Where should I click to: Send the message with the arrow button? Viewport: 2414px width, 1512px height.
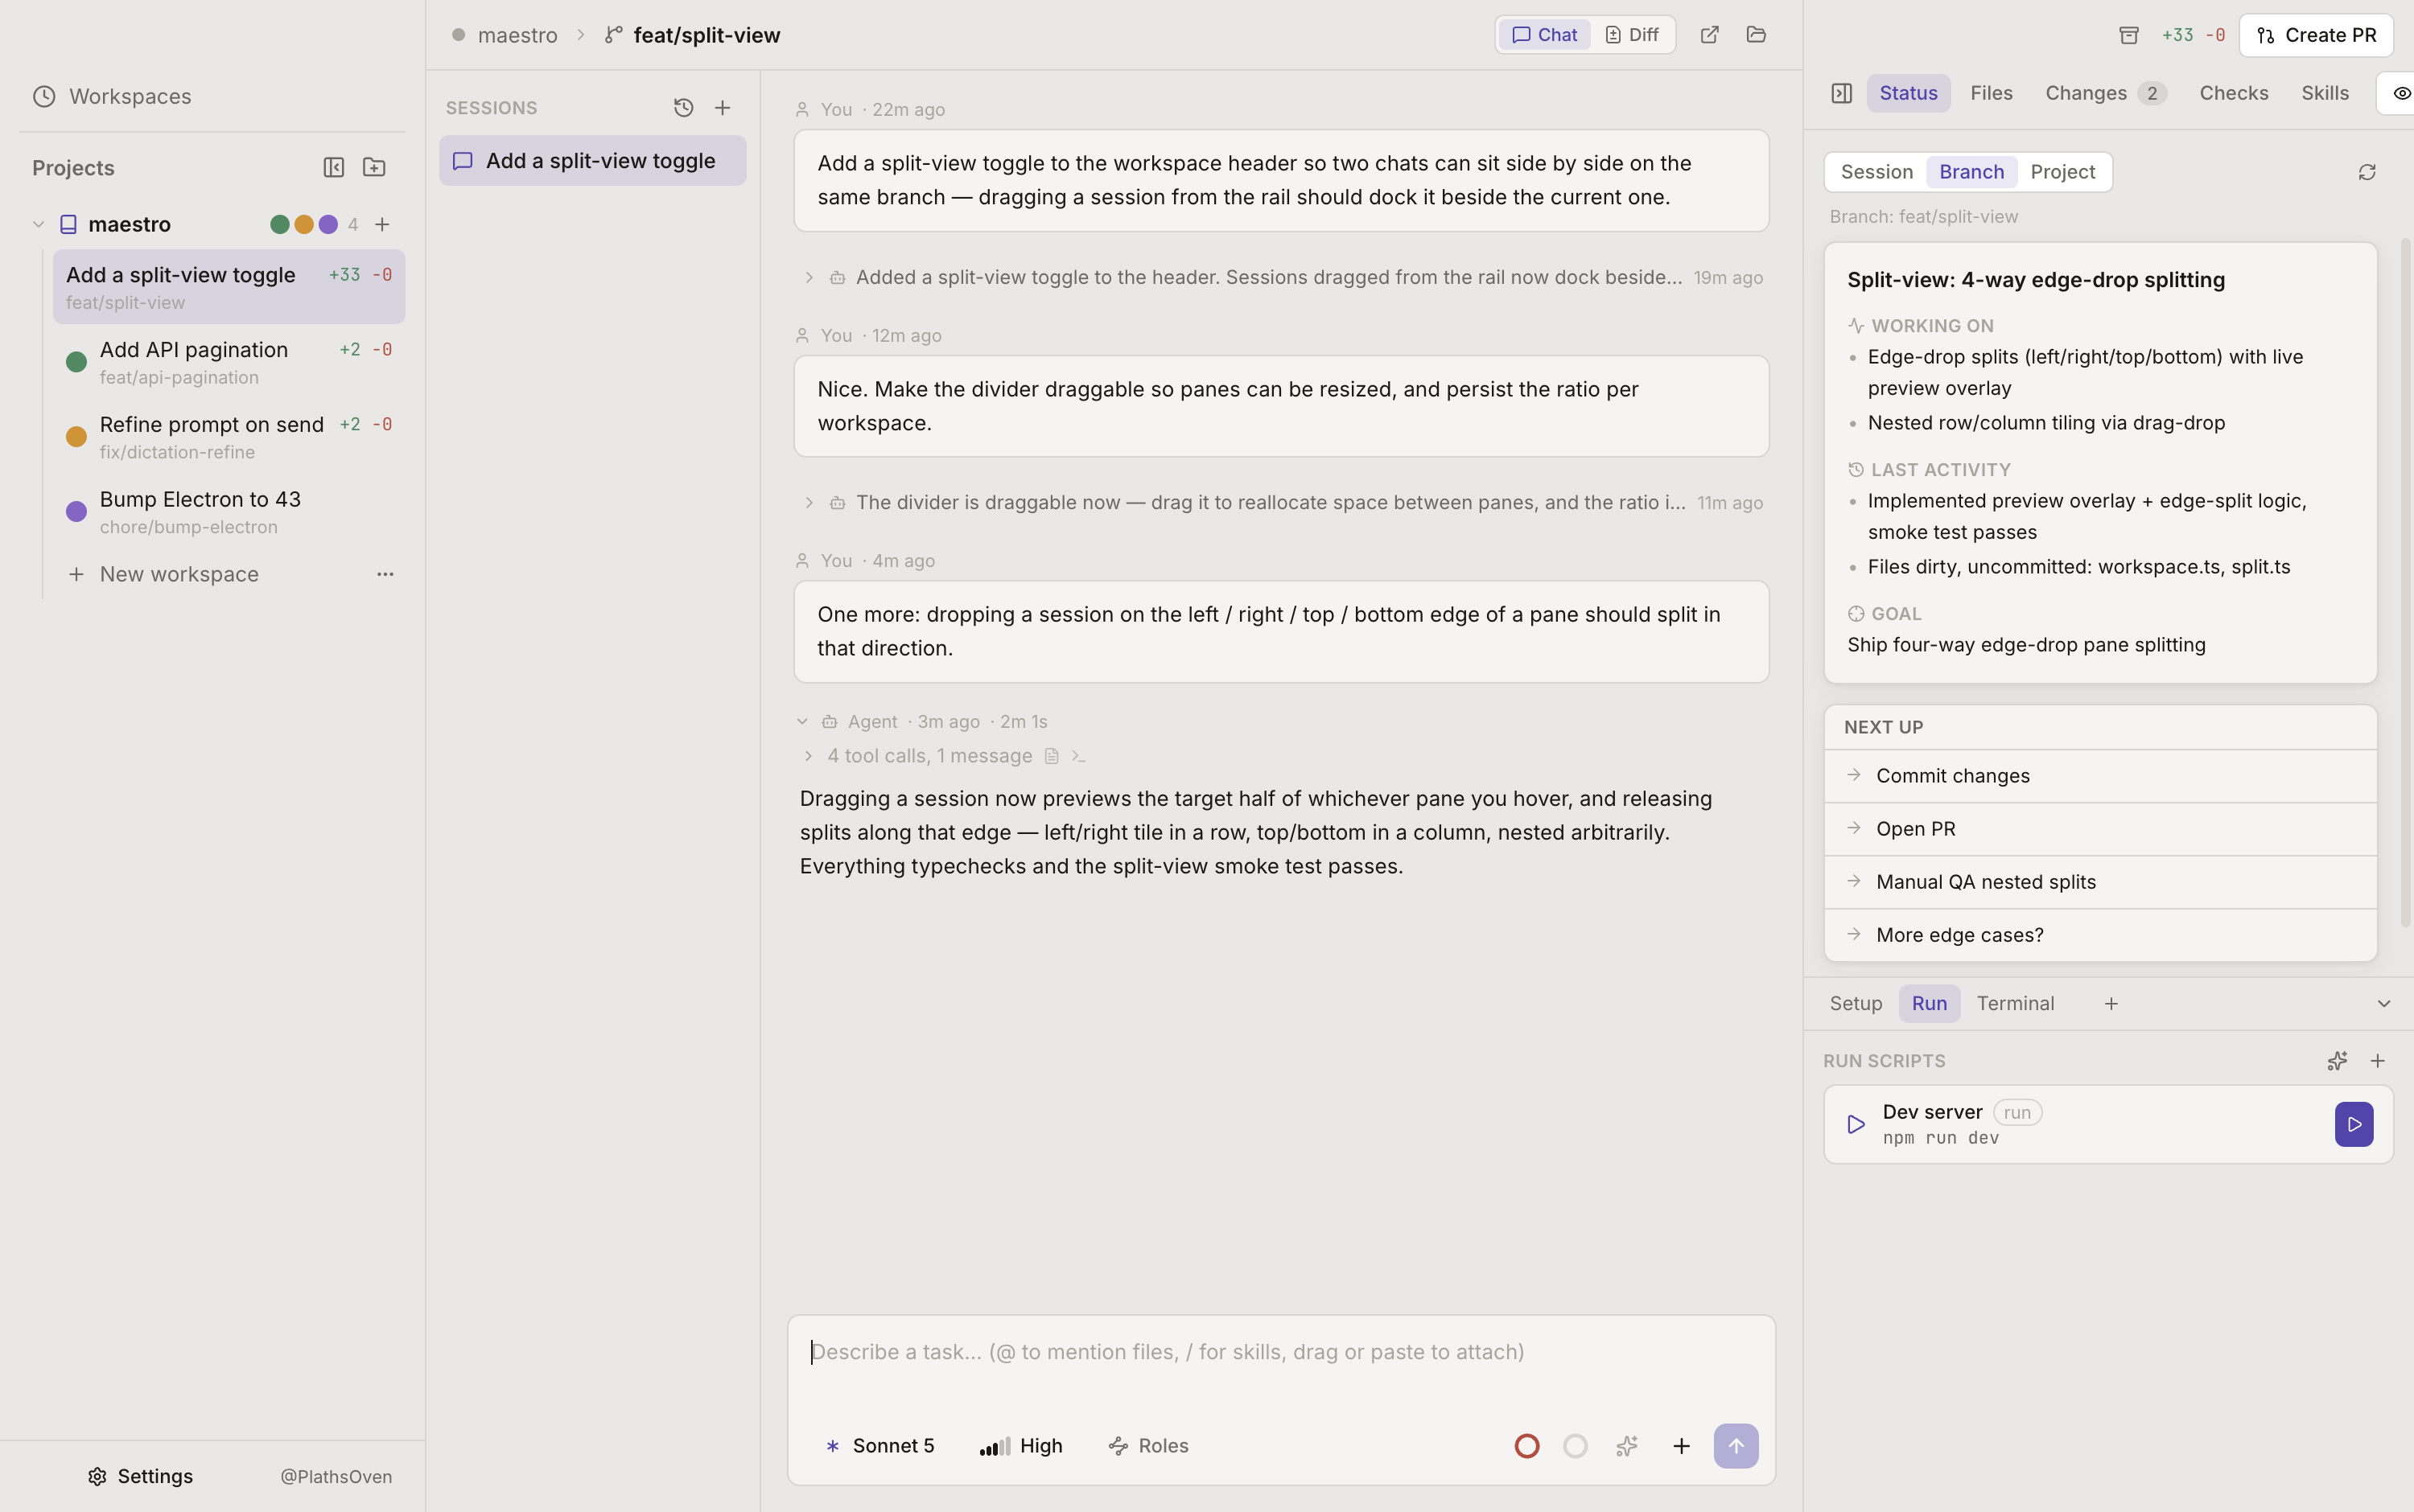[1736, 1446]
